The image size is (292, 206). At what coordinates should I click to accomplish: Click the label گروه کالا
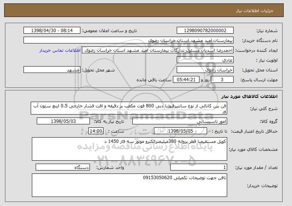point(268,121)
